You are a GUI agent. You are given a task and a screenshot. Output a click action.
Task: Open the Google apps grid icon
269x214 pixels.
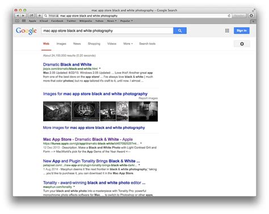pyautogui.click(x=227, y=31)
